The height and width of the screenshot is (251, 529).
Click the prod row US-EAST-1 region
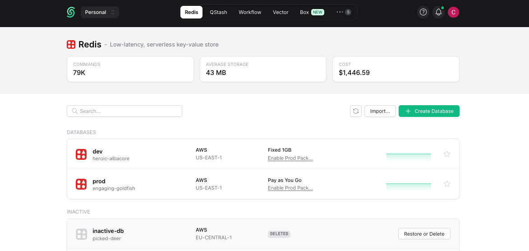pos(208,188)
